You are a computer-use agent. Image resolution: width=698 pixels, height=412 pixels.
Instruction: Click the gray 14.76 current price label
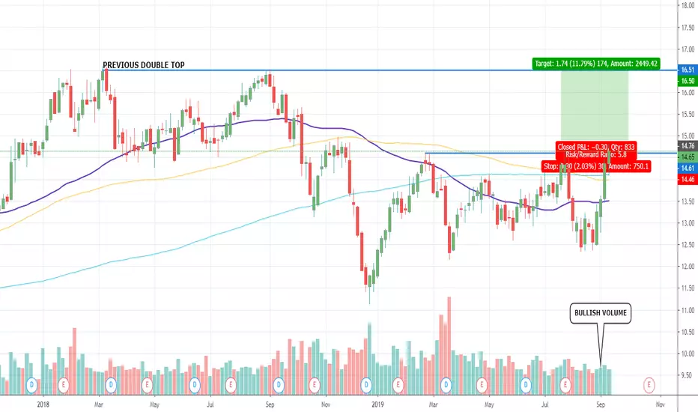[688, 146]
